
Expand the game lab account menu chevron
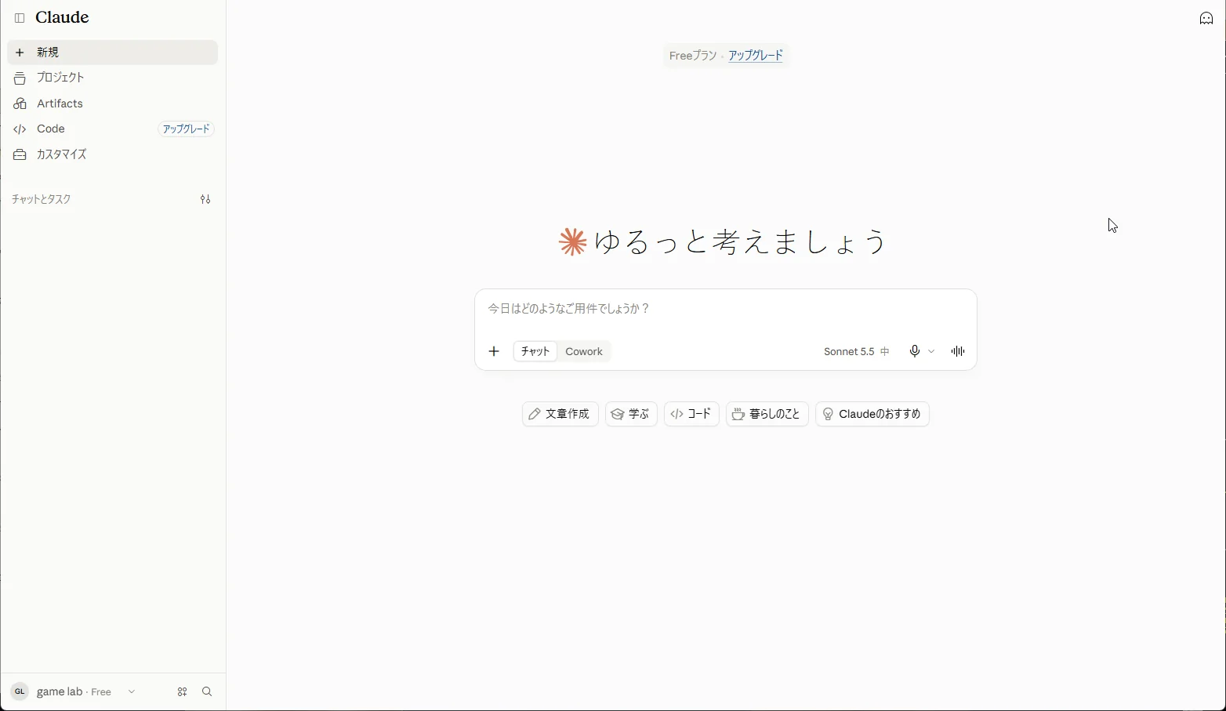tap(132, 691)
